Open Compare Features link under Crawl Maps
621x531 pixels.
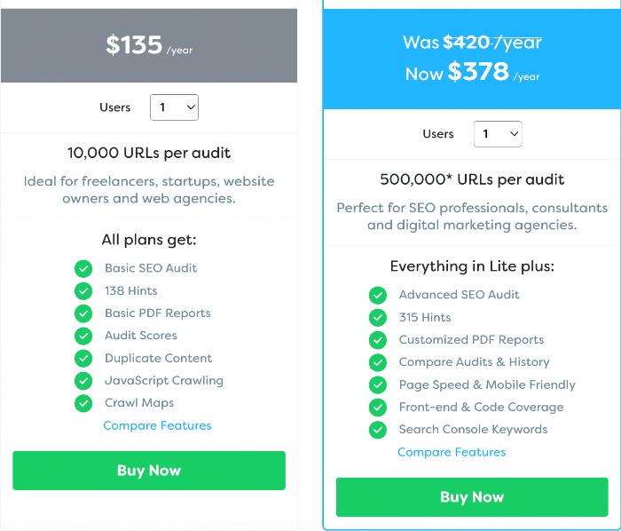pyautogui.click(x=157, y=425)
